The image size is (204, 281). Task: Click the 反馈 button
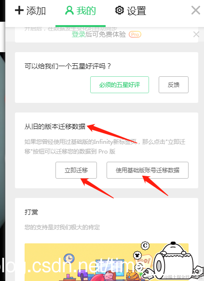tap(174, 84)
